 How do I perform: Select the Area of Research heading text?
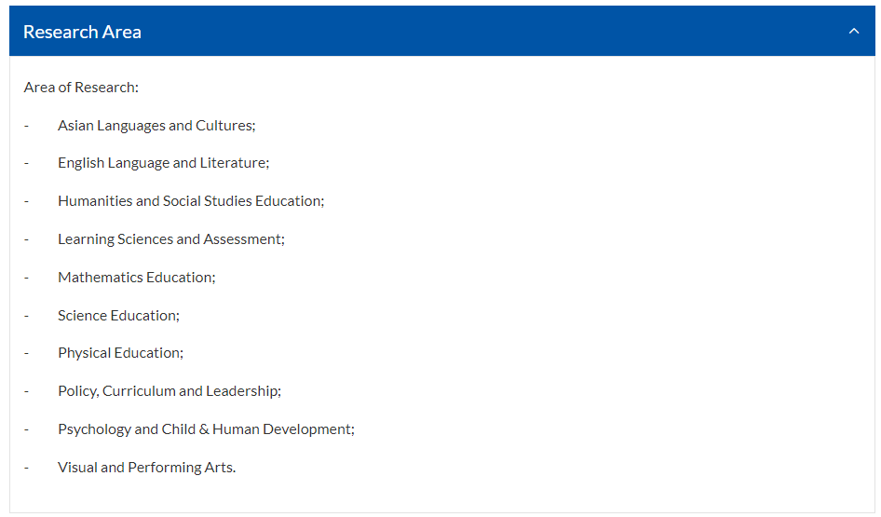81,88
